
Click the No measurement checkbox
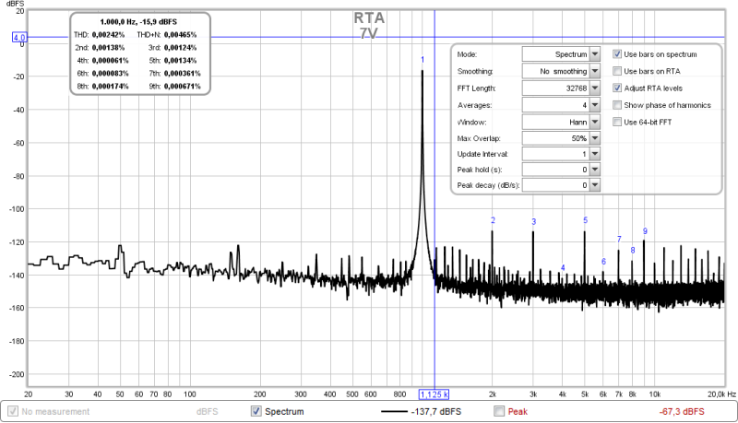(13, 411)
